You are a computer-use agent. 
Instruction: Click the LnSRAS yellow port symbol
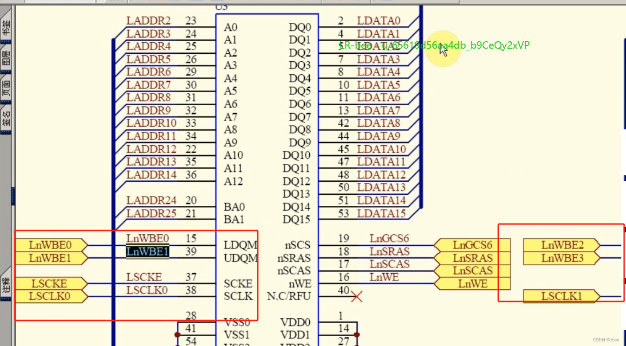(472, 258)
